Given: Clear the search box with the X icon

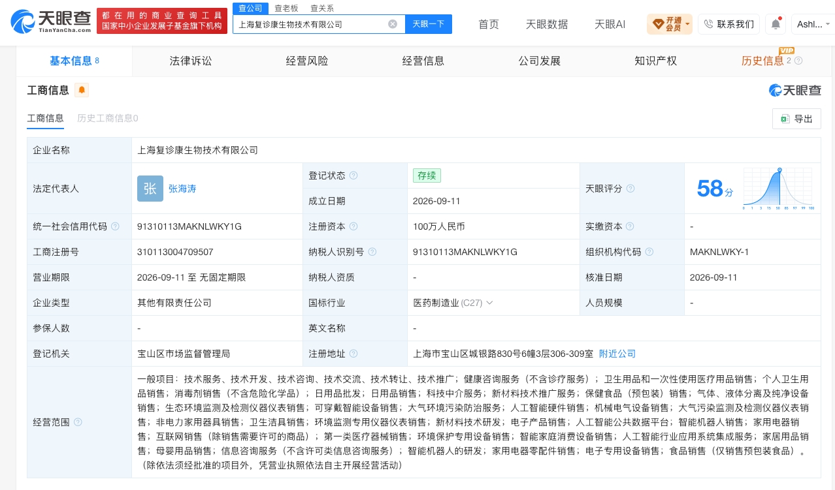Looking at the screenshot, I should [x=393, y=24].
